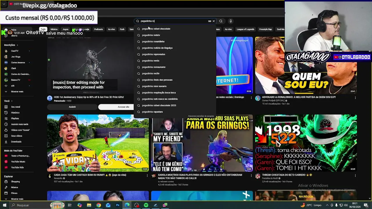Expand subscriptions with 'Mostrar mais' under aXt
The image size is (372, 209).
coord(17,92)
